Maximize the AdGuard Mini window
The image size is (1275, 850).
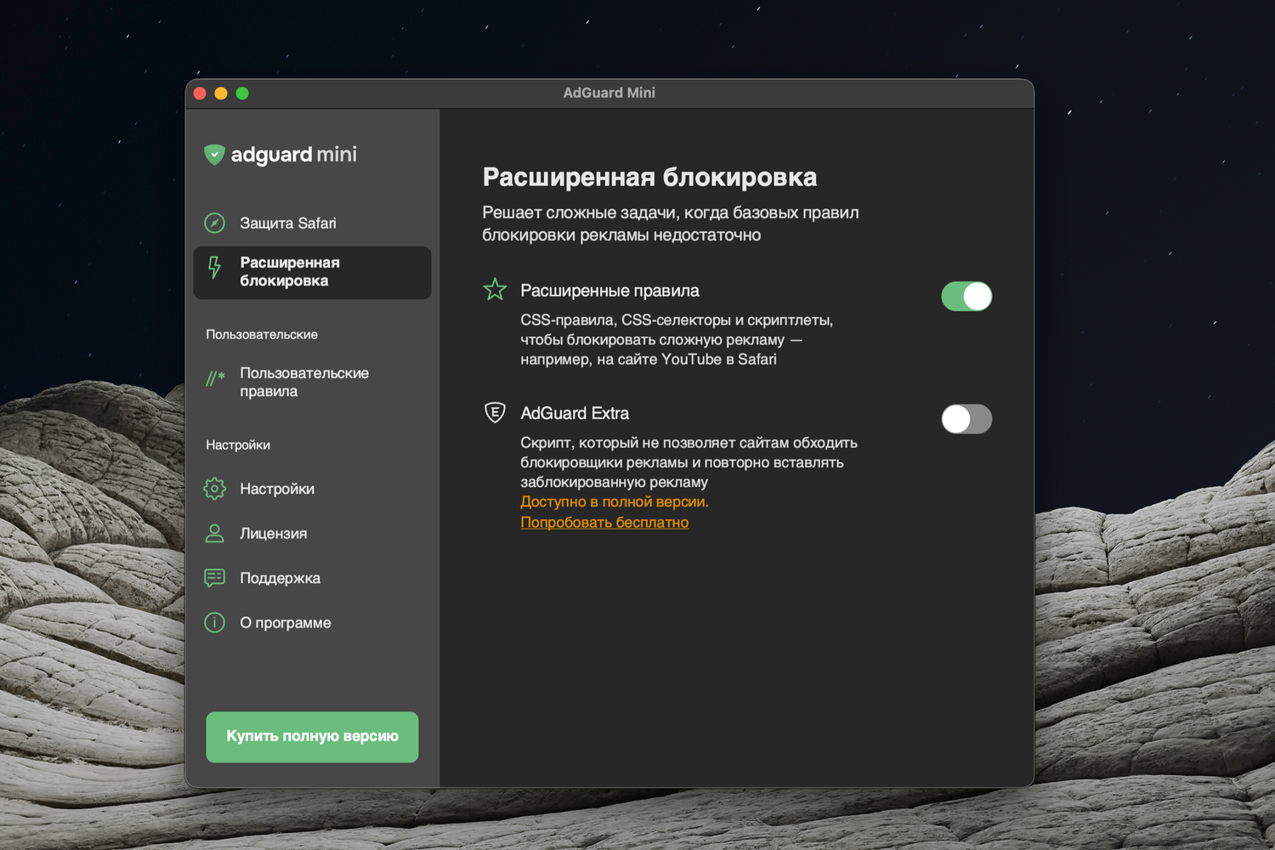[242, 93]
